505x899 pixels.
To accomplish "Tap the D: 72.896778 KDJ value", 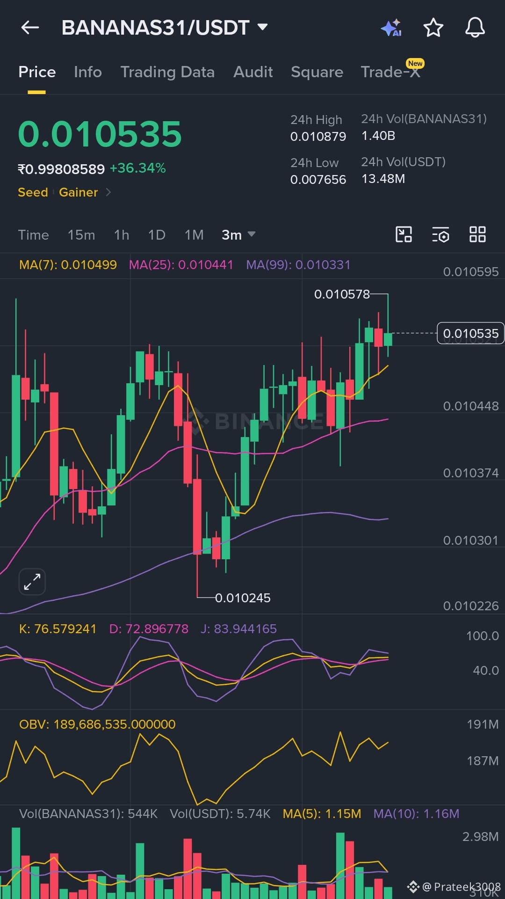I will pos(149,629).
